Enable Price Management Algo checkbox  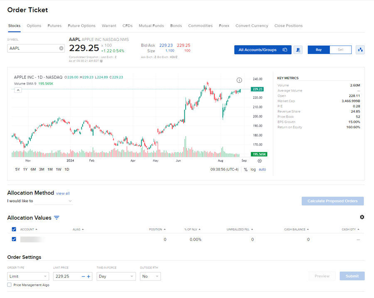10,285
